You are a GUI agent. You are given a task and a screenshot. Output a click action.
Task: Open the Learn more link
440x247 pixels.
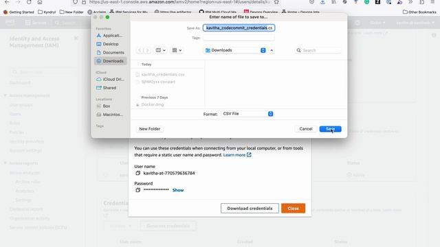[x=237, y=155]
